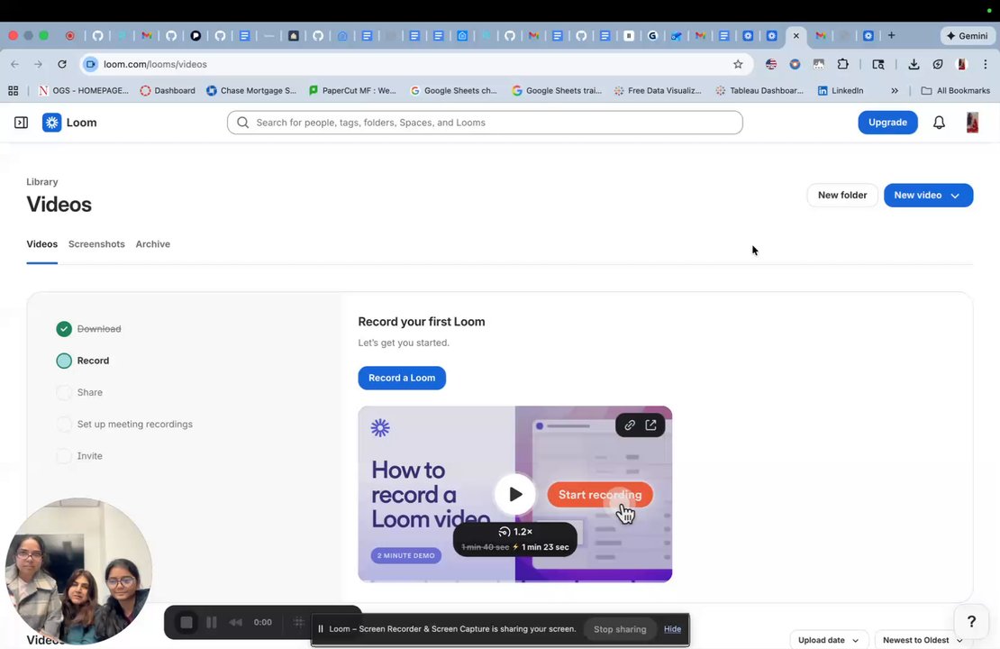Open the Dashboard bookmark

168,91
